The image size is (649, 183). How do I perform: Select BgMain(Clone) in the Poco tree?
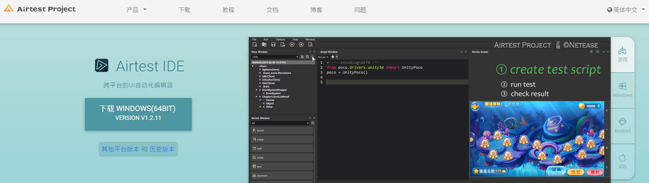[x=271, y=69]
